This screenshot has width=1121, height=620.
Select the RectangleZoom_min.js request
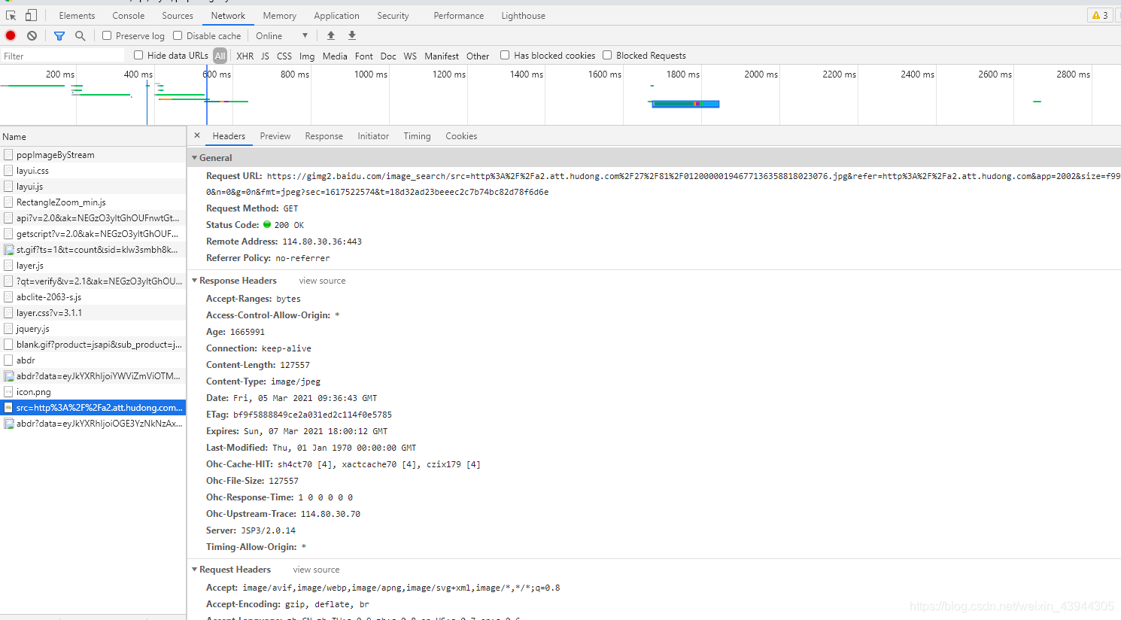point(93,202)
